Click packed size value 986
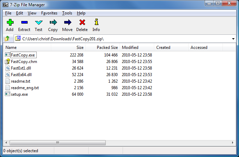Viewport: 239px width, 157px height. [x=114, y=88]
